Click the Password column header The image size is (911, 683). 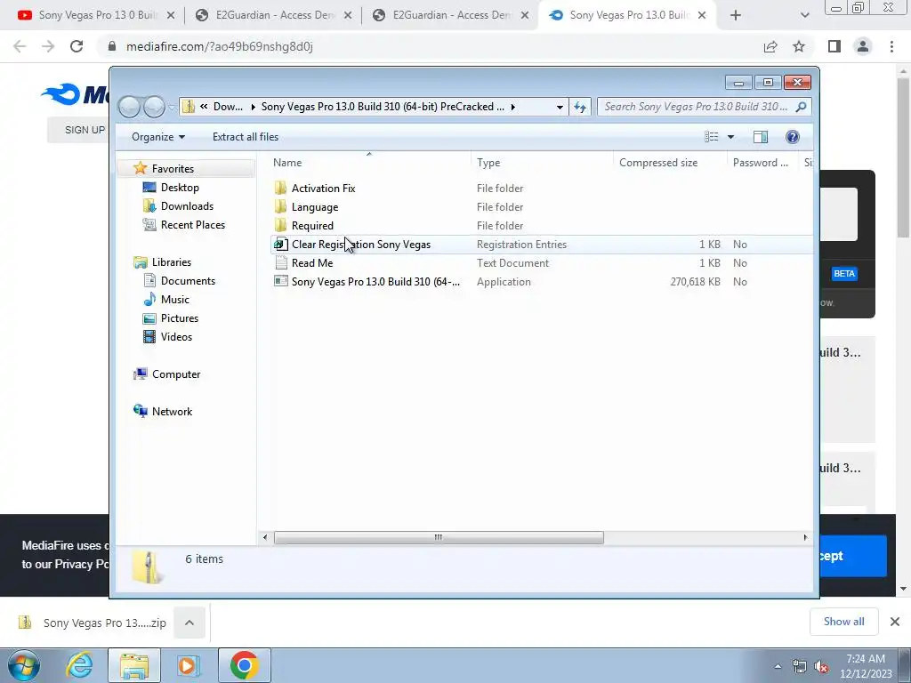click(x=762, y=163)
